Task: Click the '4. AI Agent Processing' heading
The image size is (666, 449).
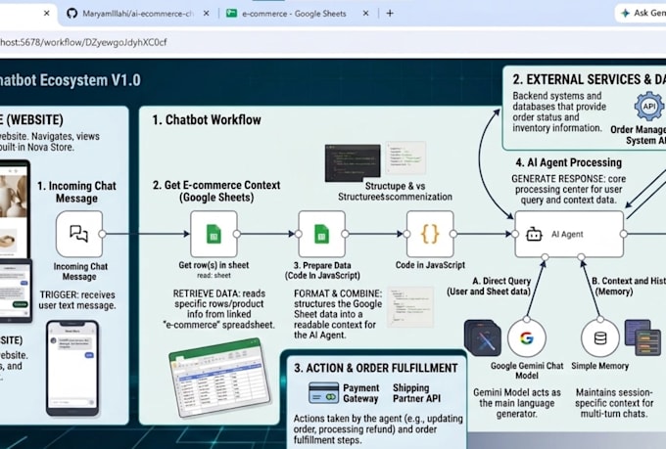Action: click(x=569, y=162)
